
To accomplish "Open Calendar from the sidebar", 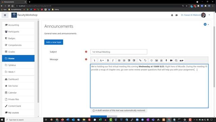I will point(18,93).
